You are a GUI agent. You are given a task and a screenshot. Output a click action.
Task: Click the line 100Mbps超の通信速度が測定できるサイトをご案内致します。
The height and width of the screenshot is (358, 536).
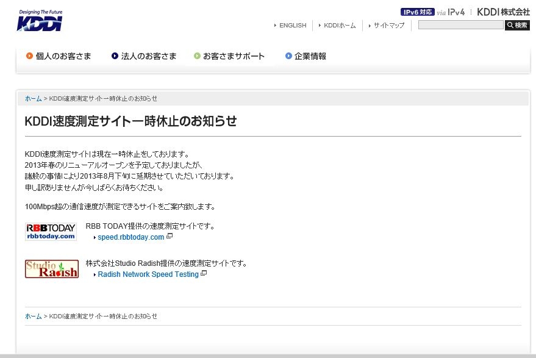click(x=120, y=207)
